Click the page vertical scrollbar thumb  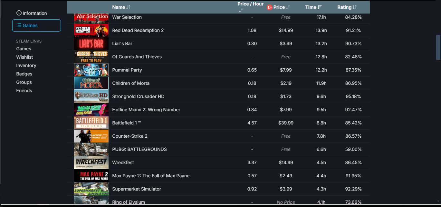438,47
